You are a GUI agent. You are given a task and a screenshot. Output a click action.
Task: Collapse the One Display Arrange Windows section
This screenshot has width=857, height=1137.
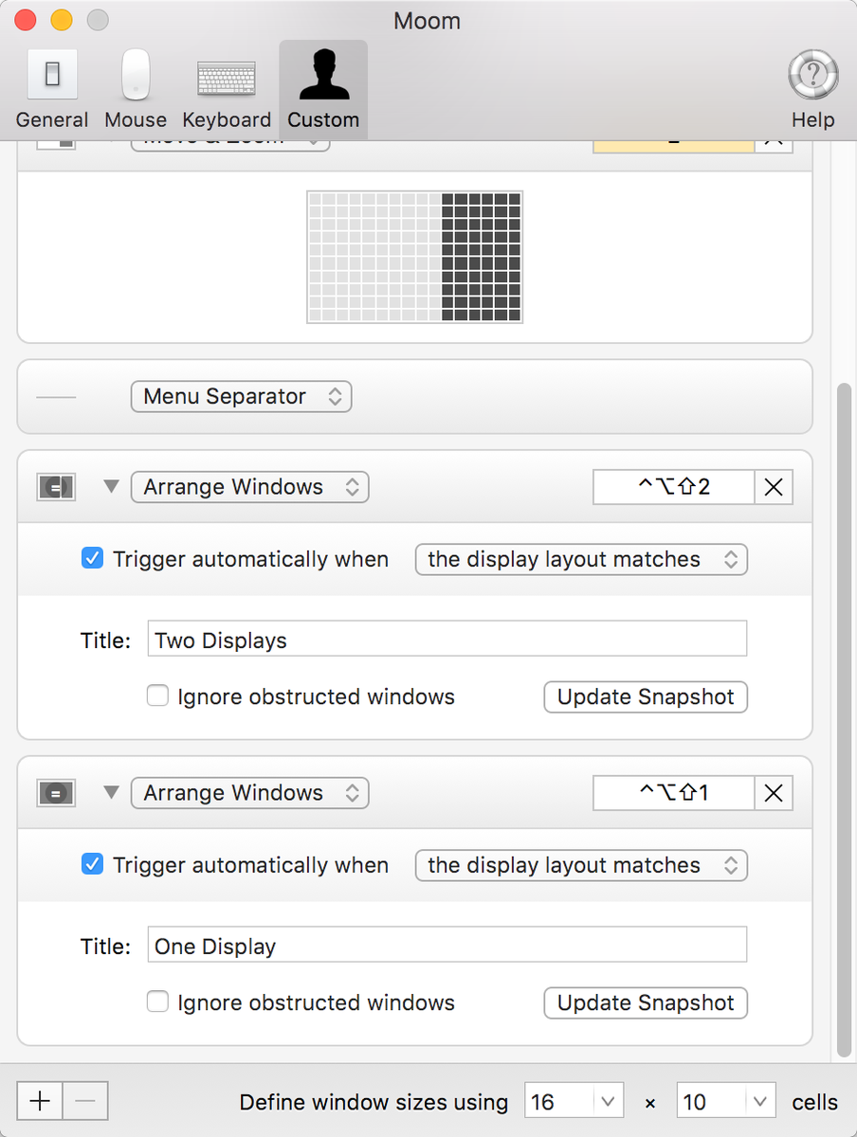coord(111,793)
